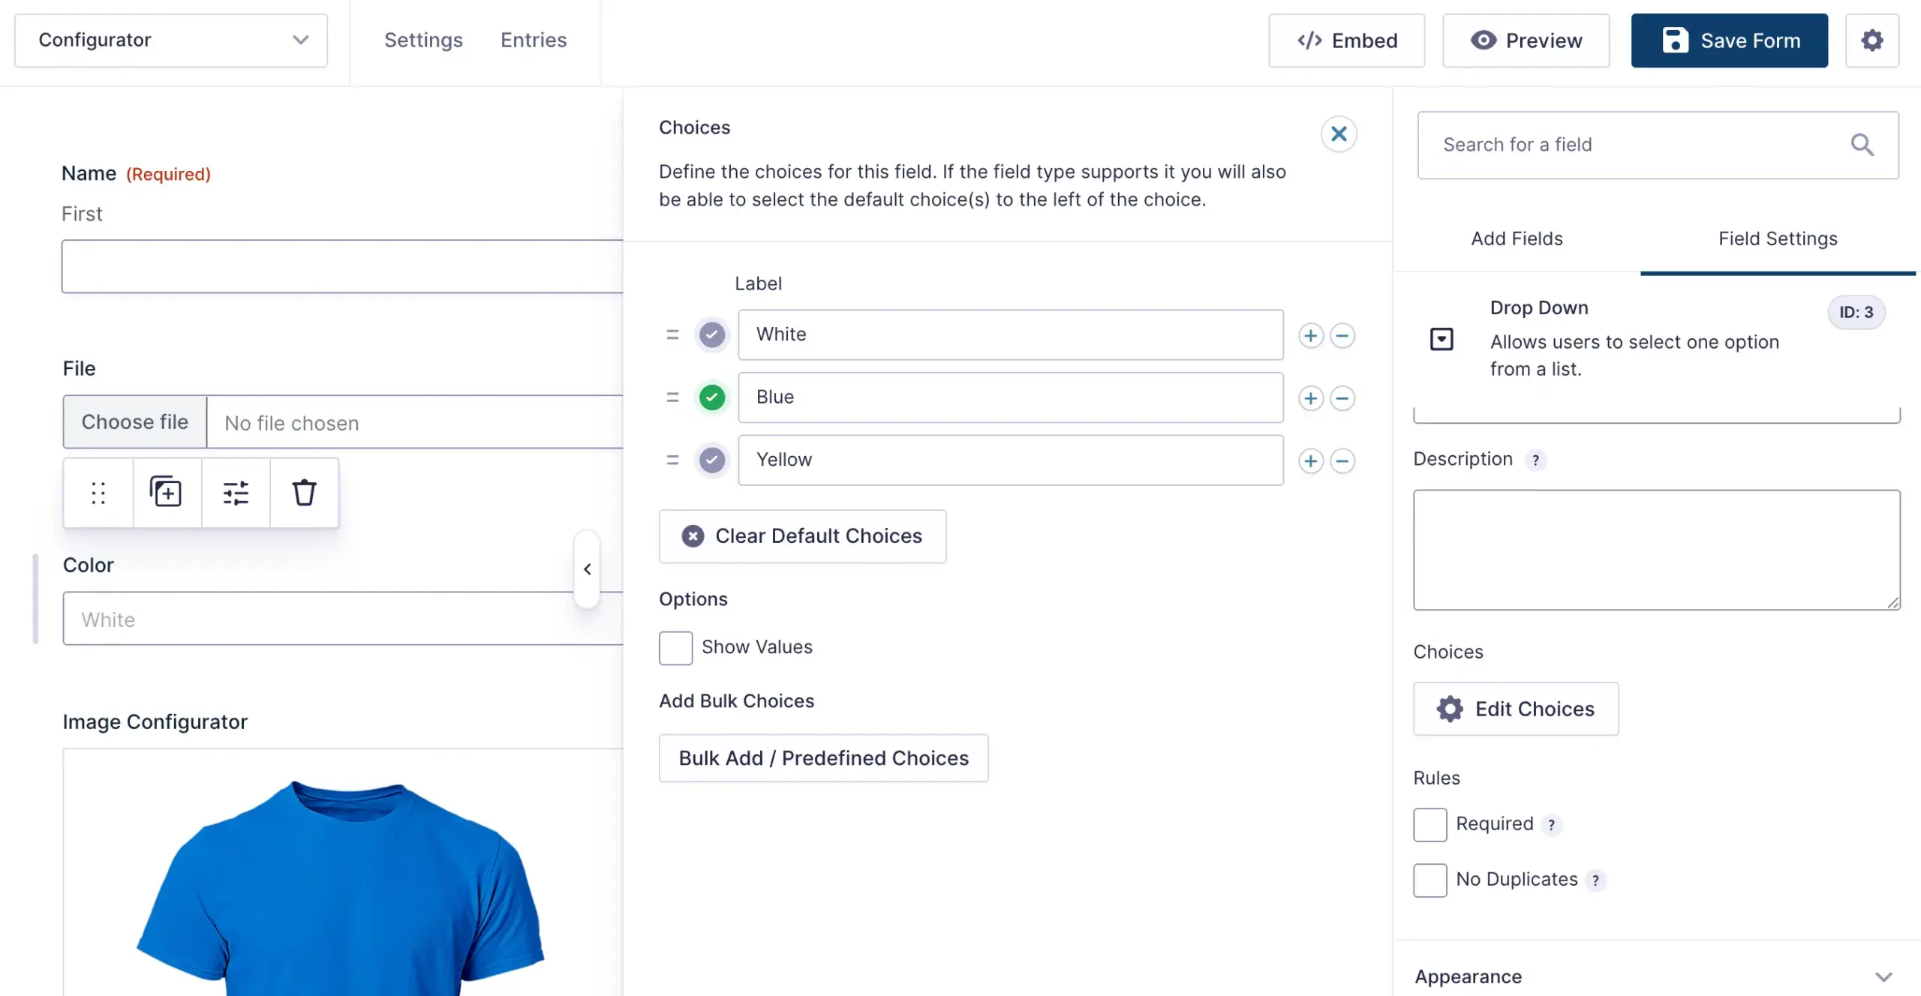Click Bulk Add / Predefined Choices button
This screenshot has width=1921, height=996.
[823, 758]
